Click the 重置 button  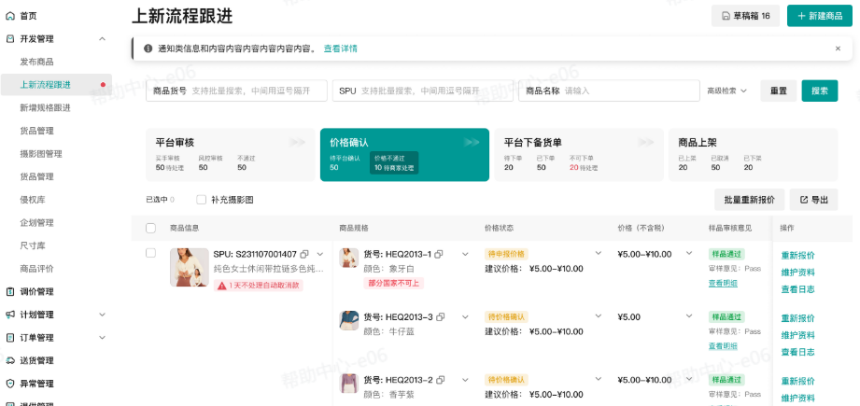pyautogui.click(x=778, y=91)
